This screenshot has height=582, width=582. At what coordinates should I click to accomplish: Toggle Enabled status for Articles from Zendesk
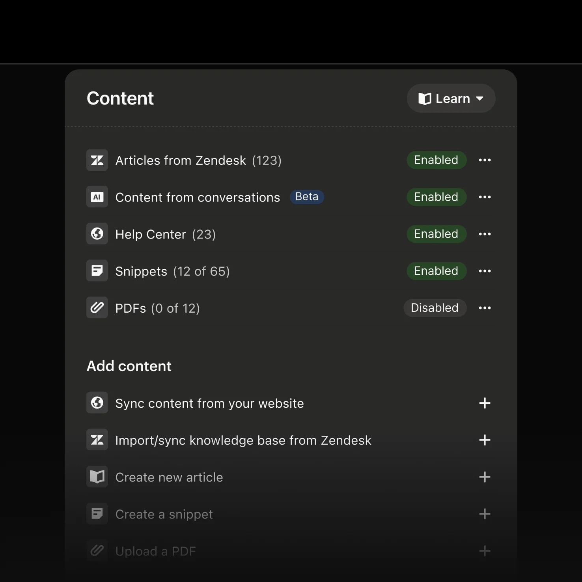[436, 160]
